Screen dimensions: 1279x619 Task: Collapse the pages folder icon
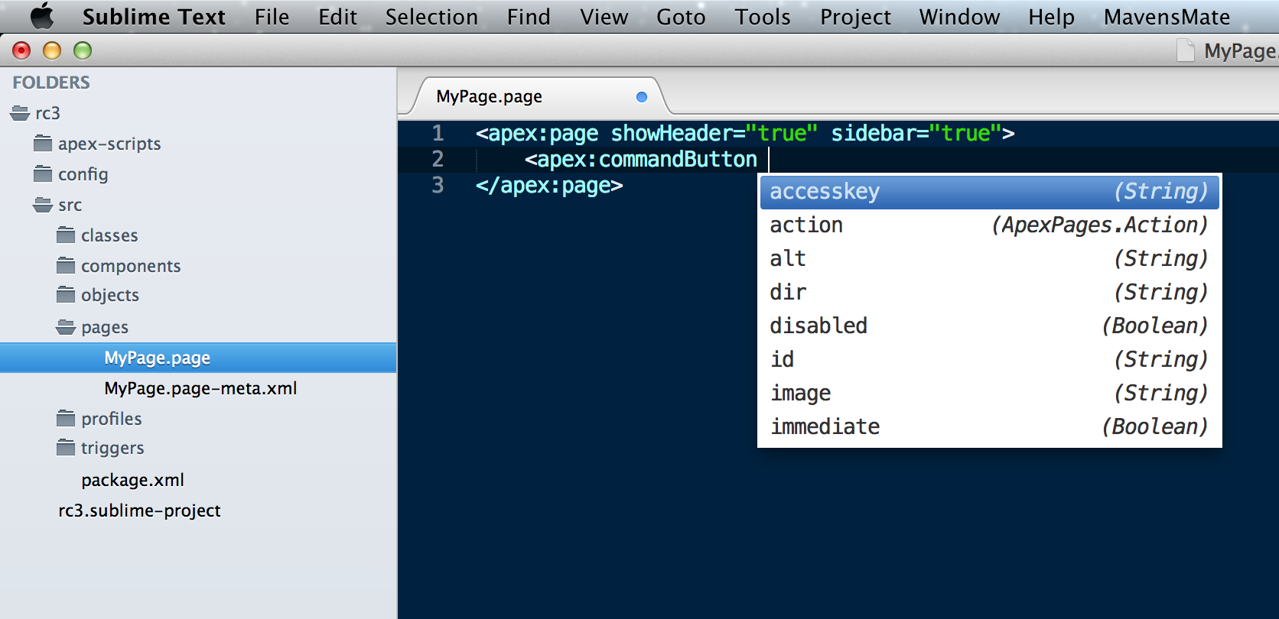[x=66, y=327]
